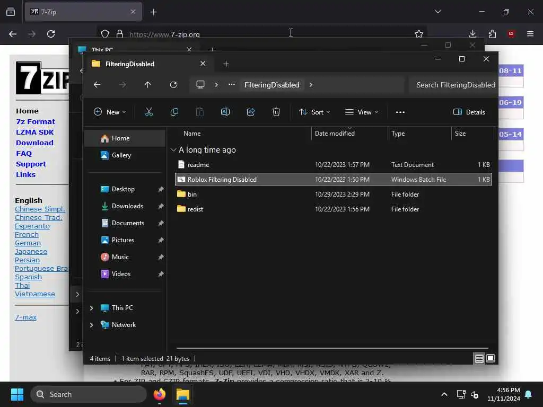Collapse the 'A long time ago' group
This screenshot has height=407, width=543.
click(x=173, y=150)
